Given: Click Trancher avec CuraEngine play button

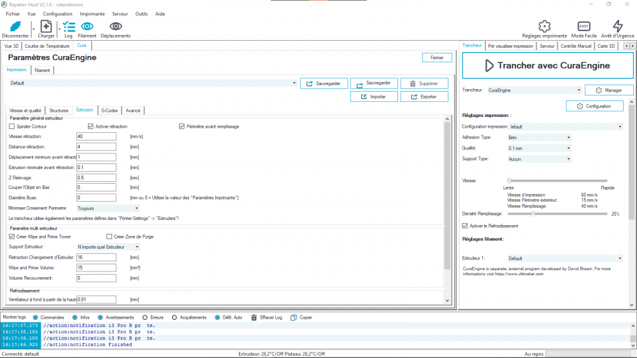Looking at the screenshot, I should (x=548, y=65).
